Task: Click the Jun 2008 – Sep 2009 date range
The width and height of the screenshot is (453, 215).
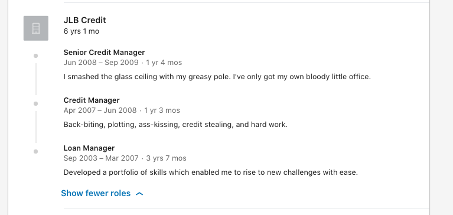Action: [101, 63]
